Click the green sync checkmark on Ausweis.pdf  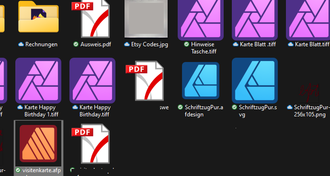coord(76,44)
